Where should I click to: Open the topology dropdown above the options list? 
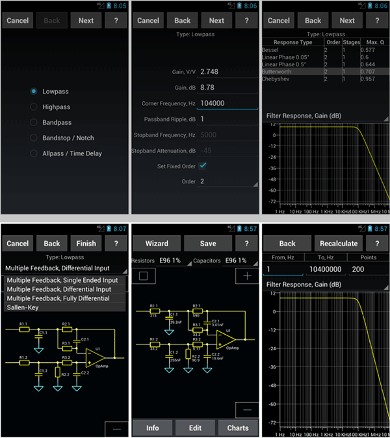click(x=66, y=268)
